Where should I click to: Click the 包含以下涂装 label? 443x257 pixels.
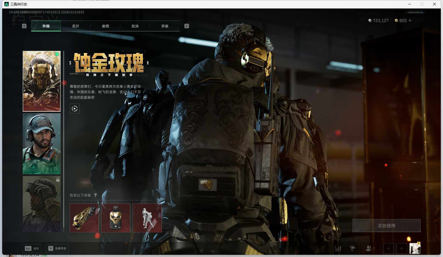(x=80, y=195)
